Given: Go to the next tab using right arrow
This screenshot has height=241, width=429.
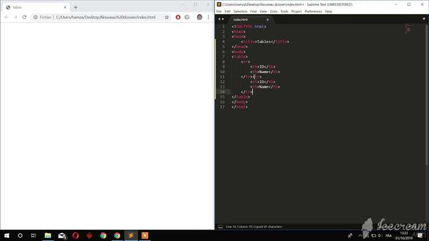Looking at the screenshot, I should [223, 19].
